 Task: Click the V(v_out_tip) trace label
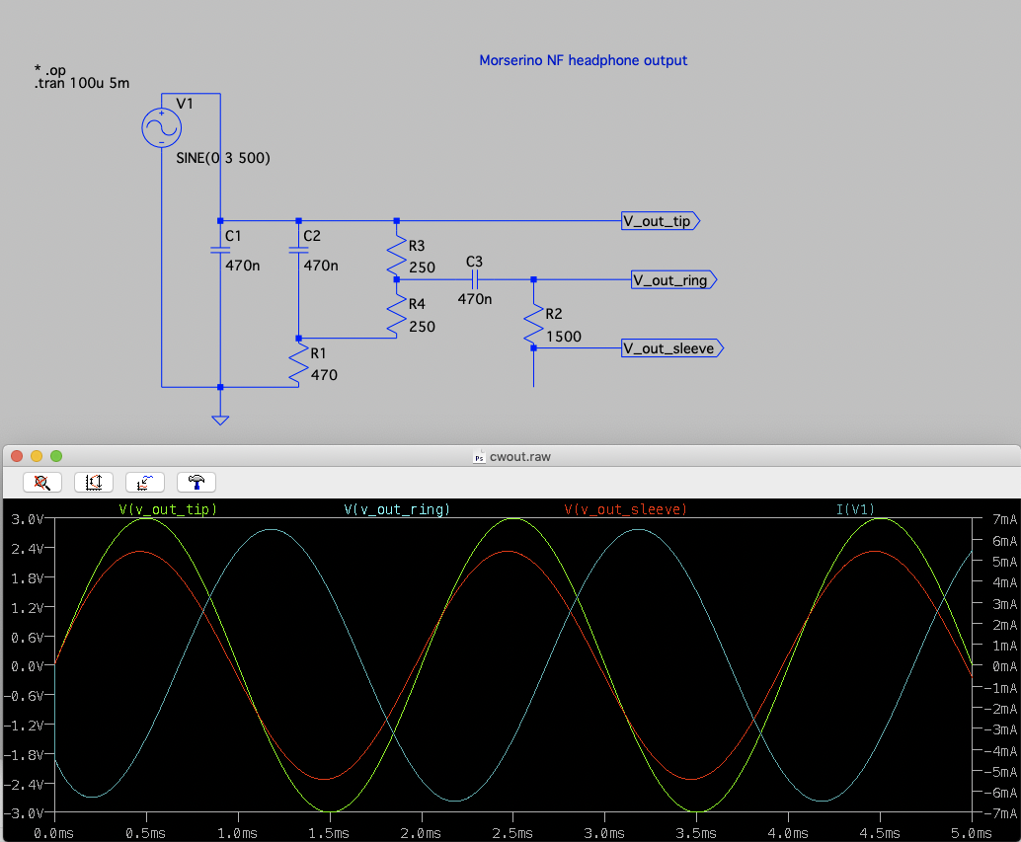tap(168, 508)
